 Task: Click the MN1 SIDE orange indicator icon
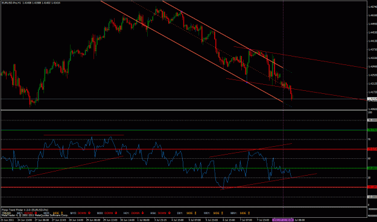(x=249, y=213)
